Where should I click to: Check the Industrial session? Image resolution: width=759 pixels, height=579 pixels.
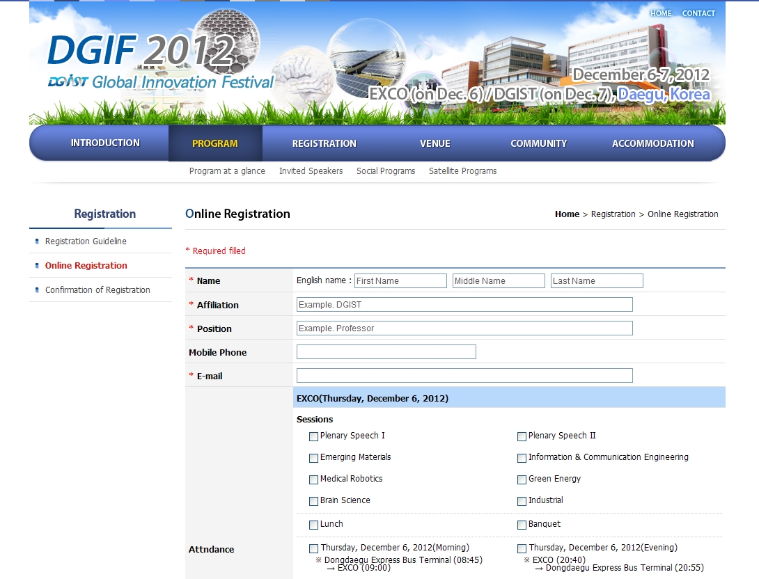click(x=522, y=500)
